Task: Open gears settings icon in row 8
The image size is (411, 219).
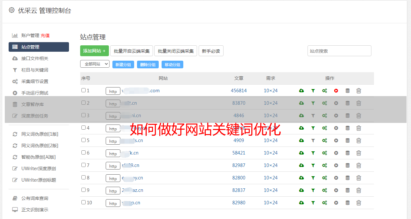Action: click(x=324, y=178)
